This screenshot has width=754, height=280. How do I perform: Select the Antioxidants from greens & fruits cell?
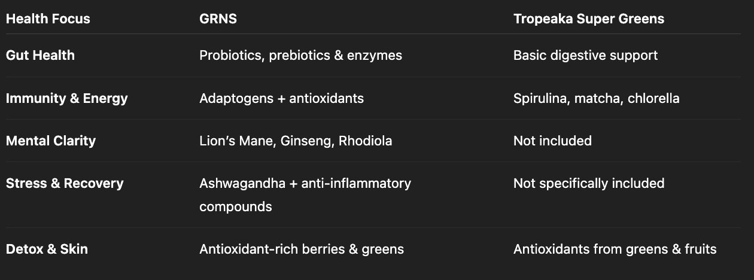615,249
